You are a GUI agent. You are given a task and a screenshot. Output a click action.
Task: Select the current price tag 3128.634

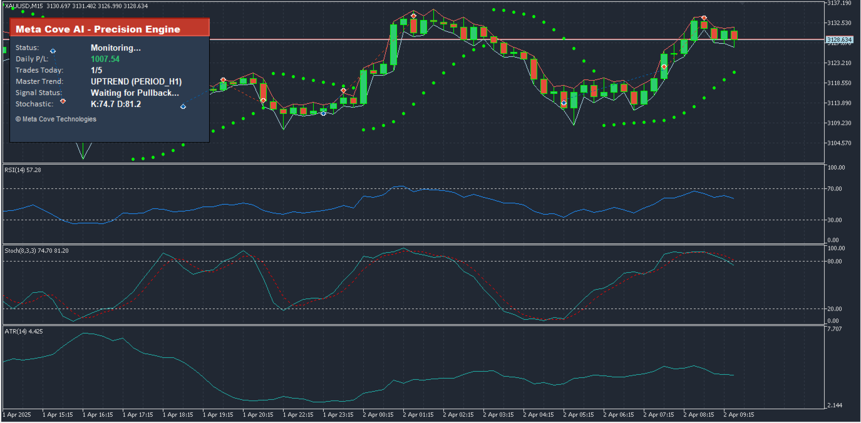click(x=838, y=39)
